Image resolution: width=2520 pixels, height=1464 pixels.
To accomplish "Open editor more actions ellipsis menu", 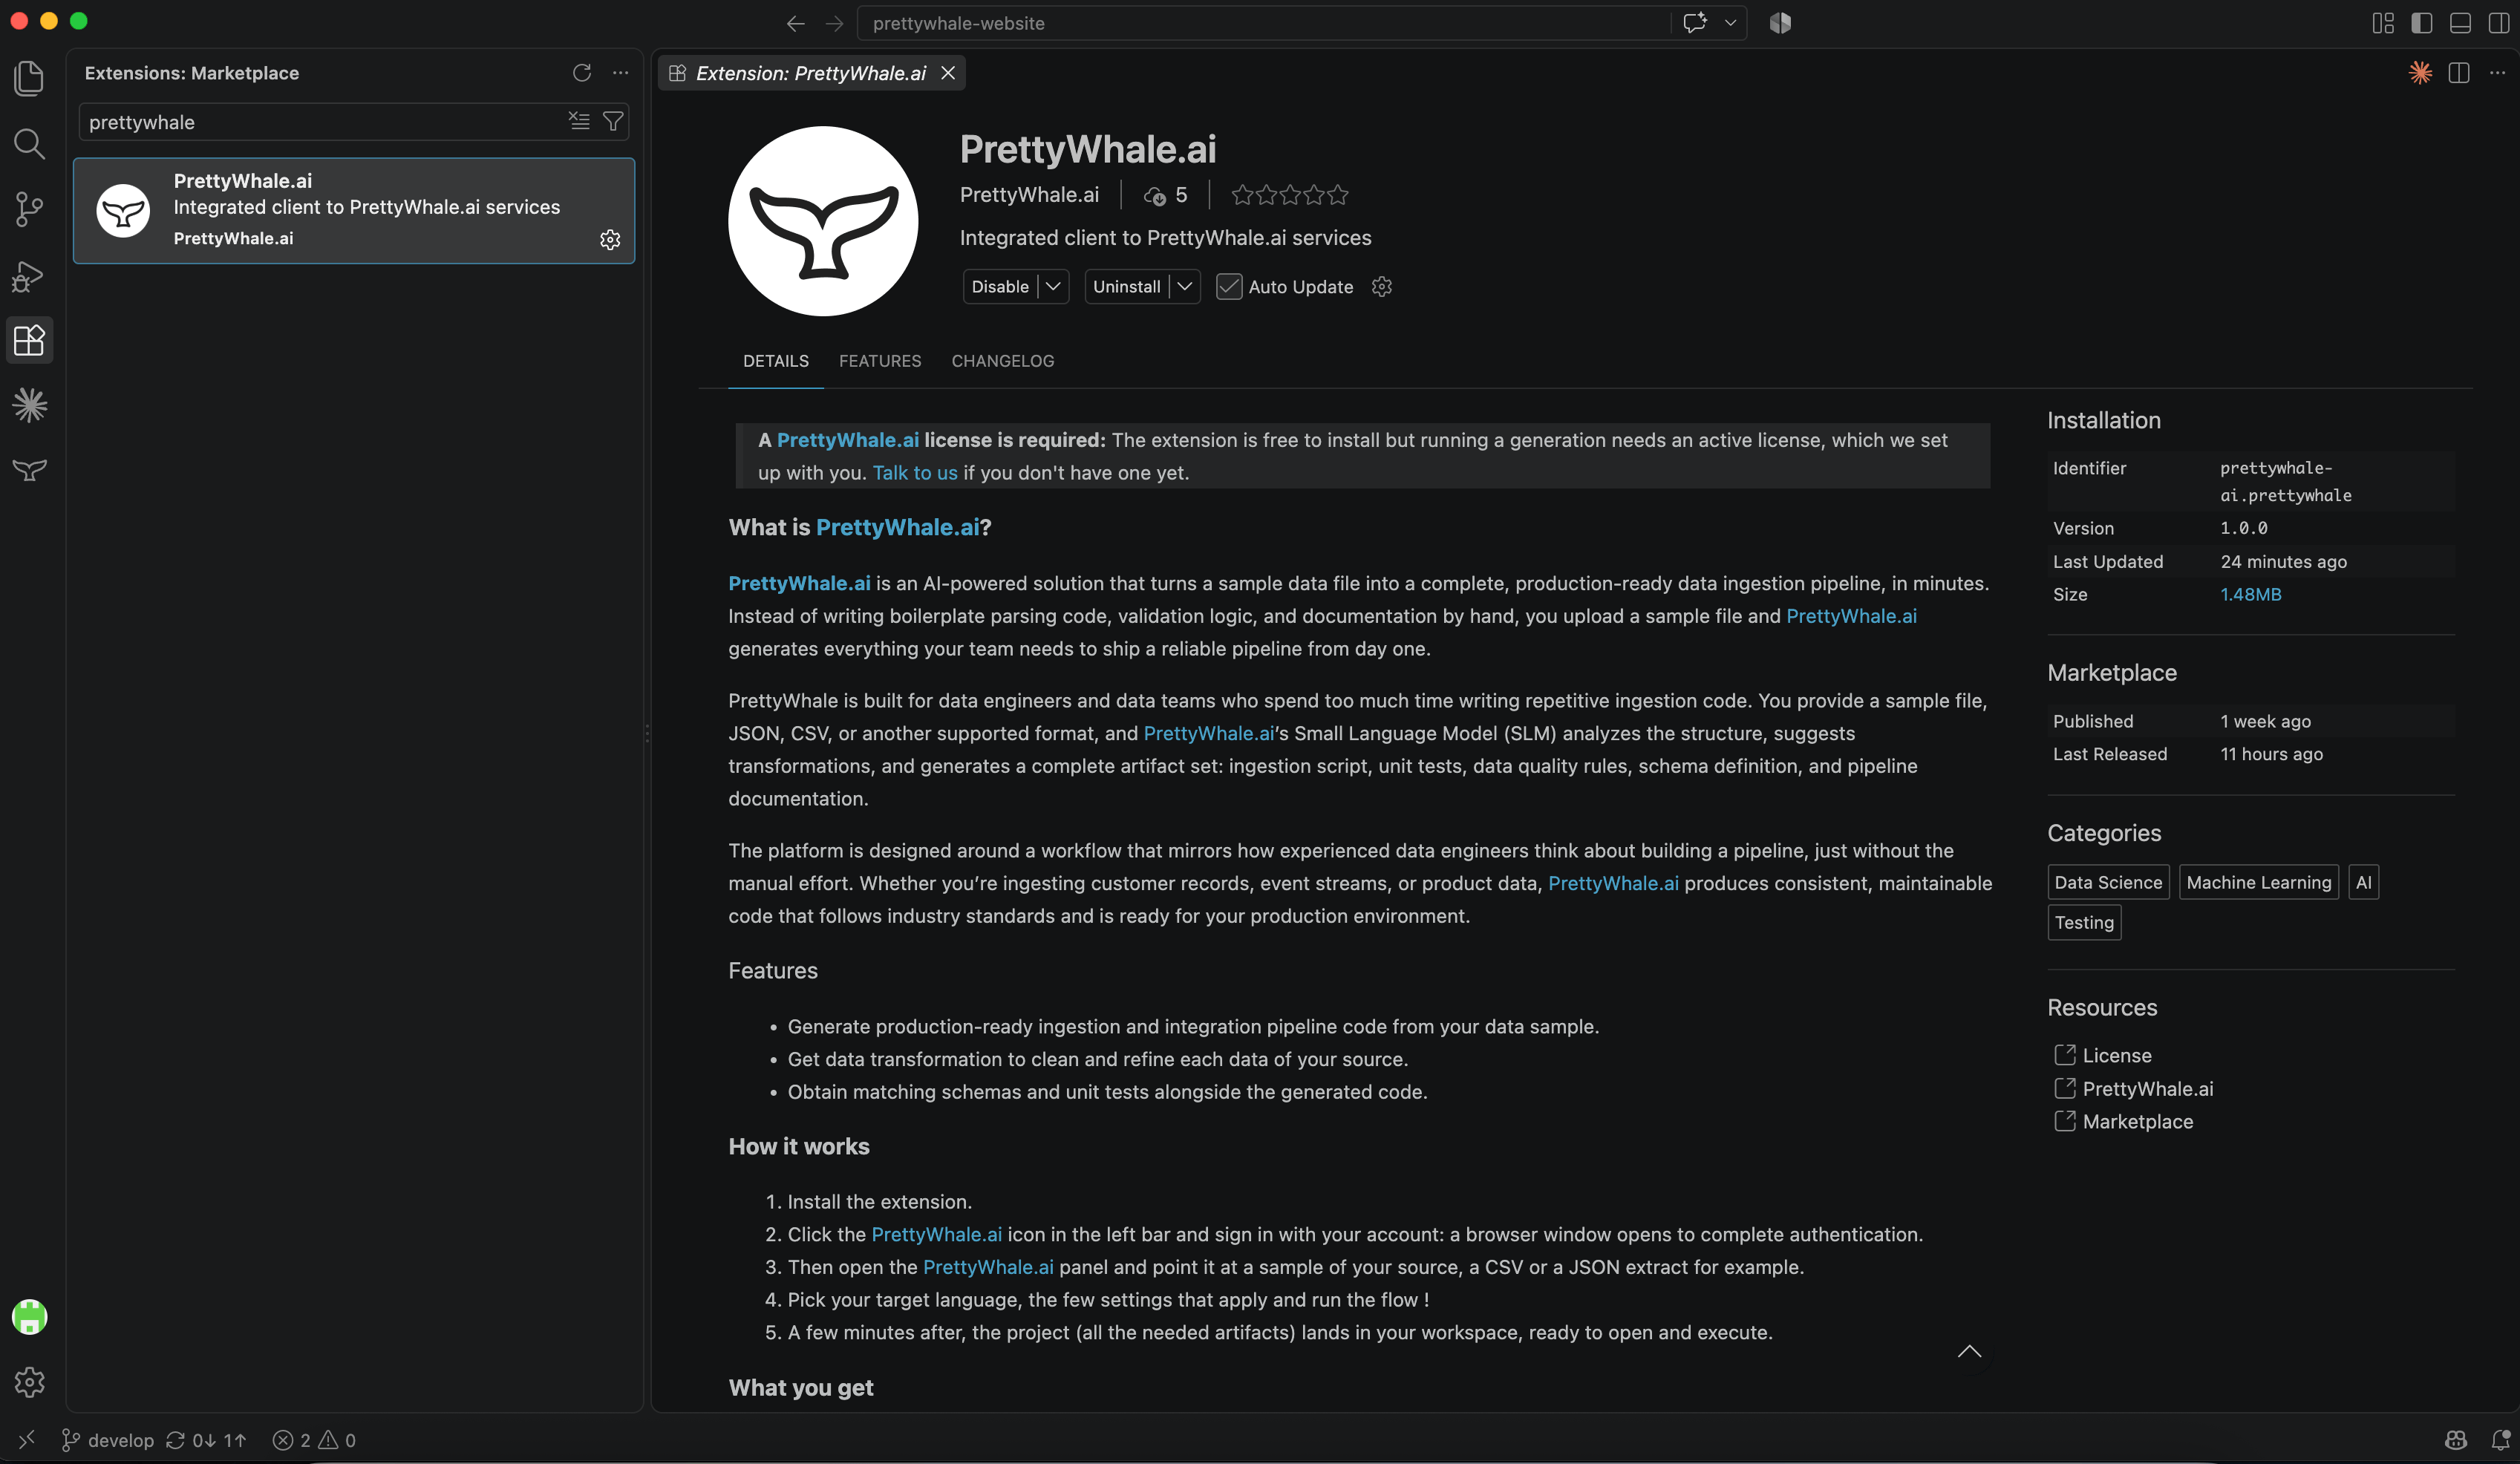I will click(x=2497, y=73).
